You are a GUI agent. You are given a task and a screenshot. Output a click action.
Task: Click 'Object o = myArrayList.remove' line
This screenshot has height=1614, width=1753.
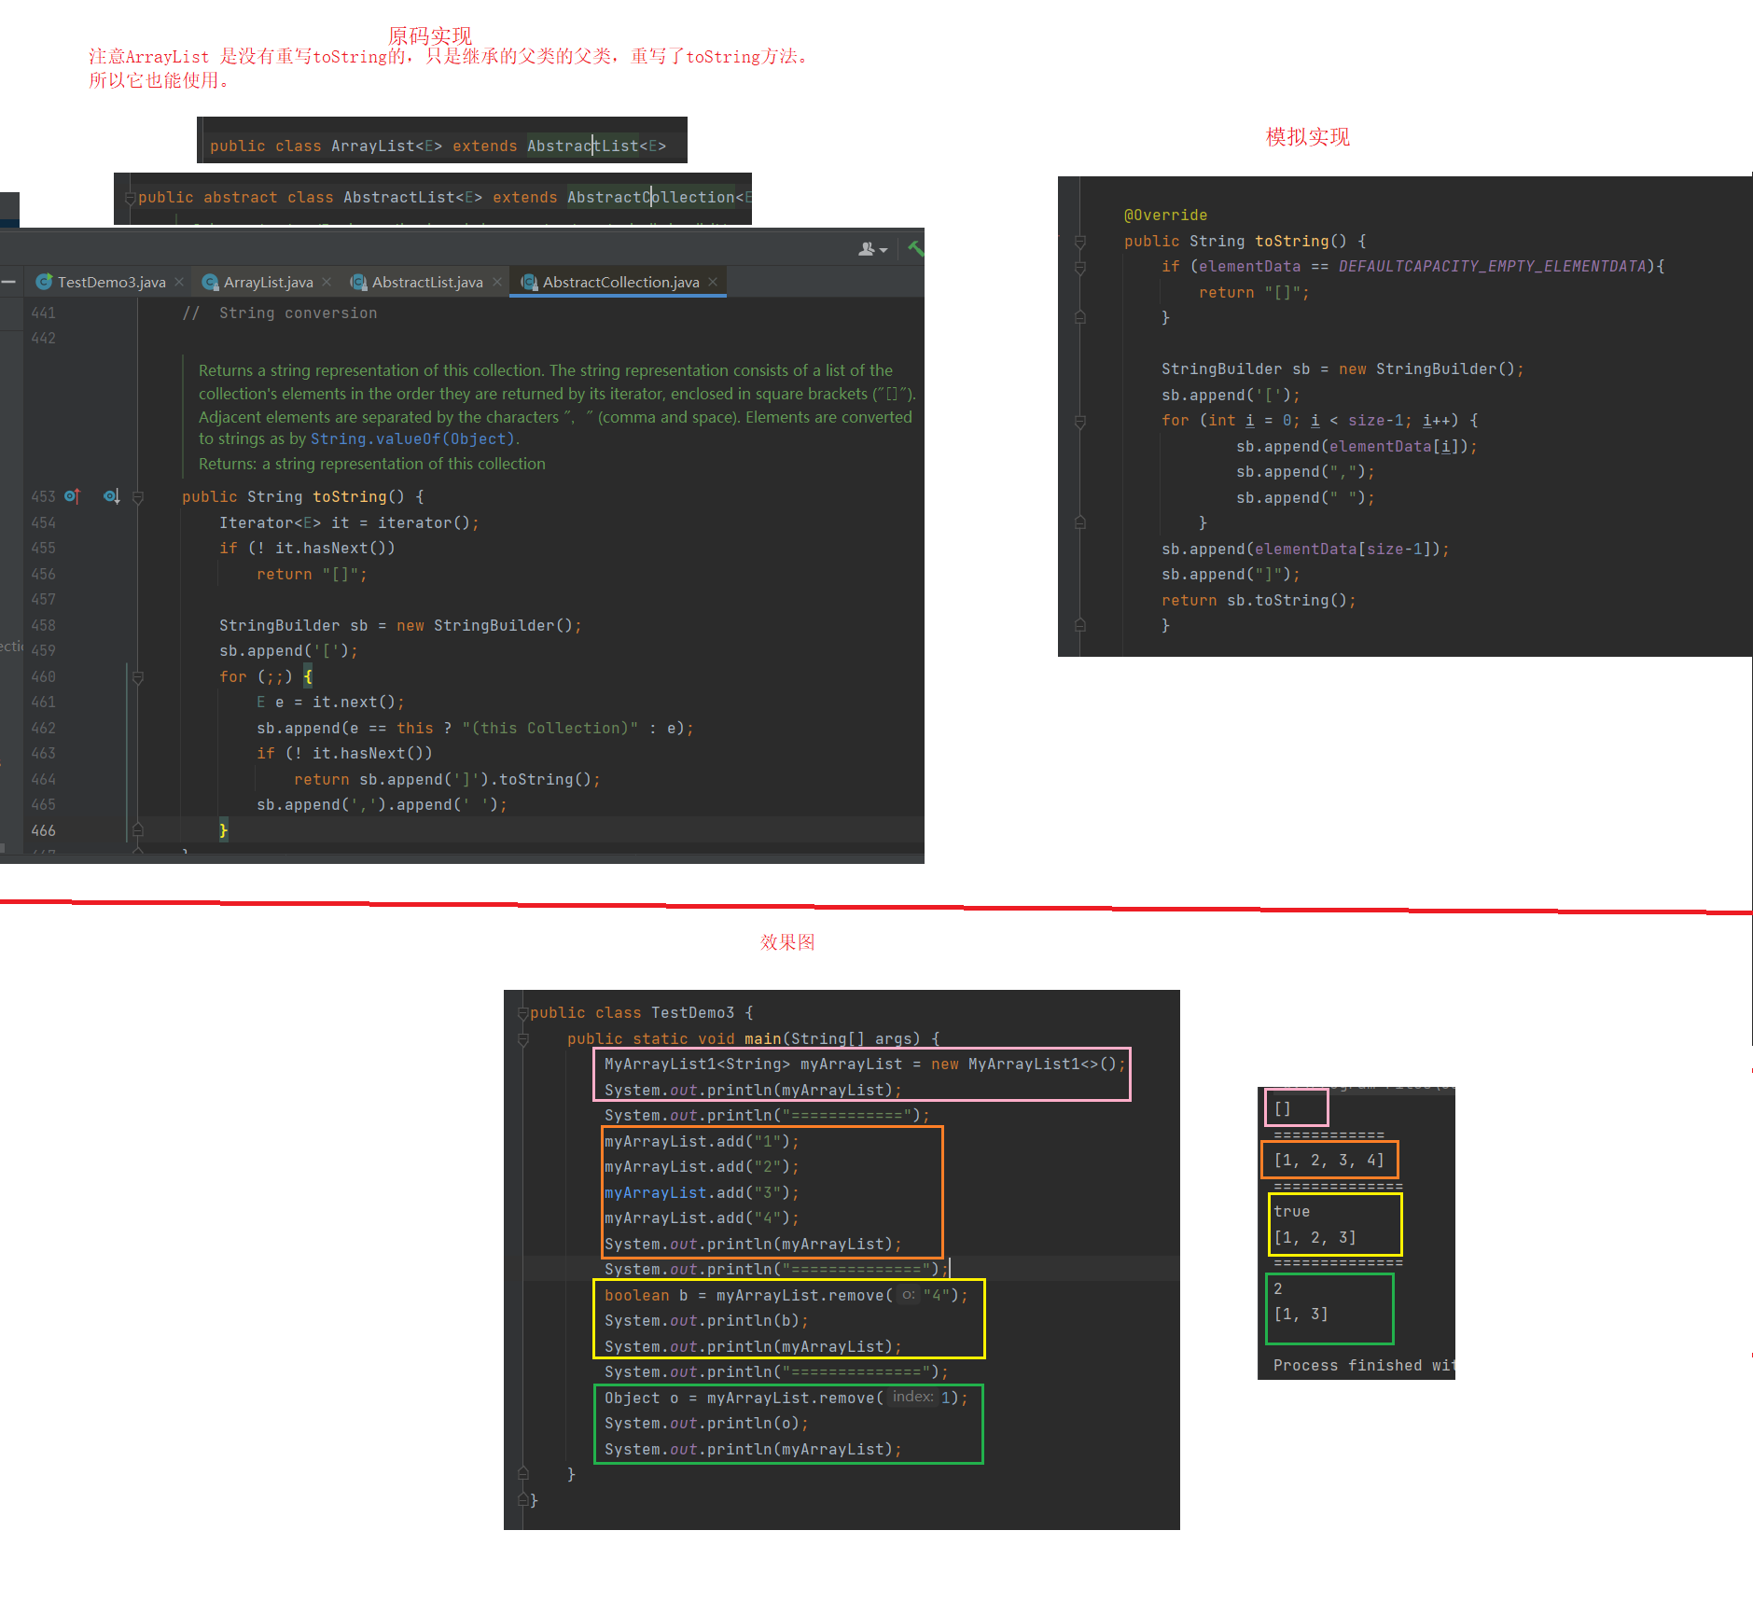786,1398
